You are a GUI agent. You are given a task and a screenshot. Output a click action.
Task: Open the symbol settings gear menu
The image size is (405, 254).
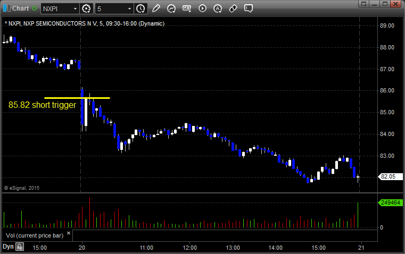tap(86, 9)
